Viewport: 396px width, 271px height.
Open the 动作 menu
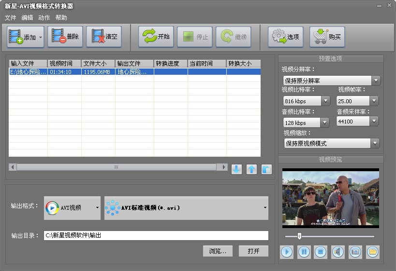(x=44, y=18)
